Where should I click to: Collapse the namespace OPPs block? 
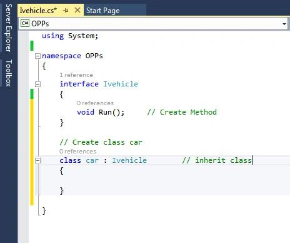pos(37,56)
